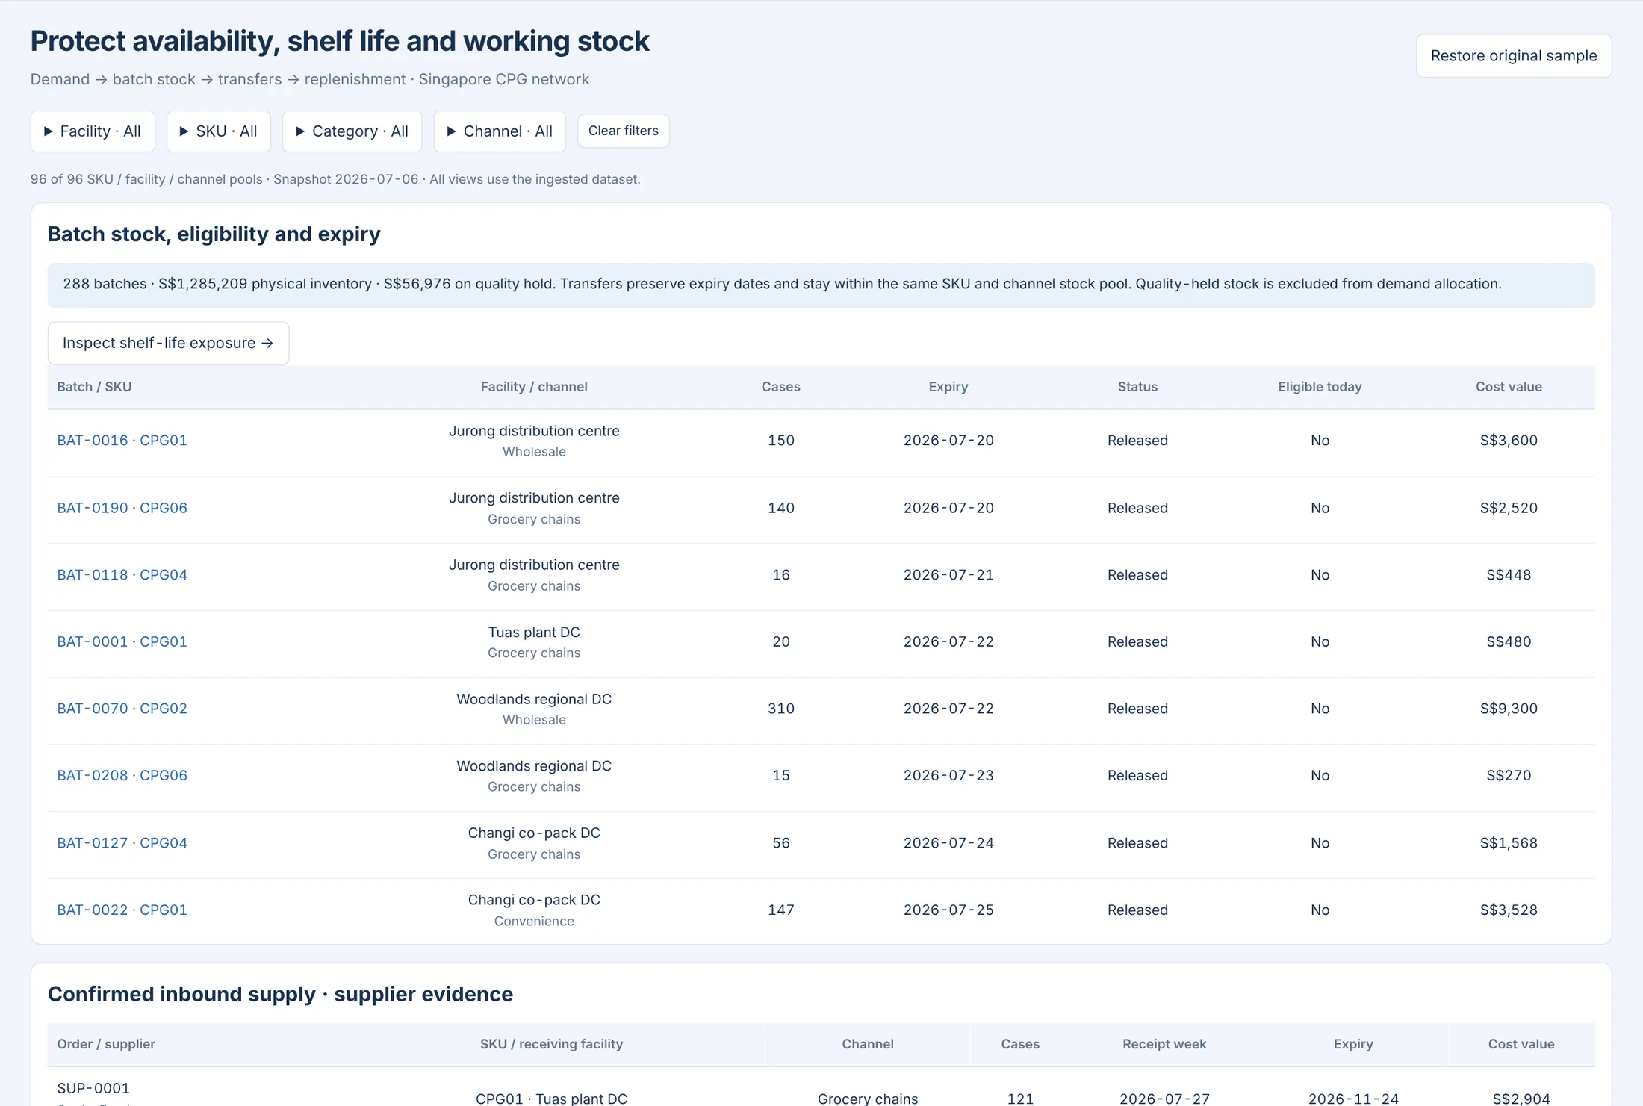Click the inbound supply Channel header
Screen dimensions: 1643x1106
(868, 1044)
